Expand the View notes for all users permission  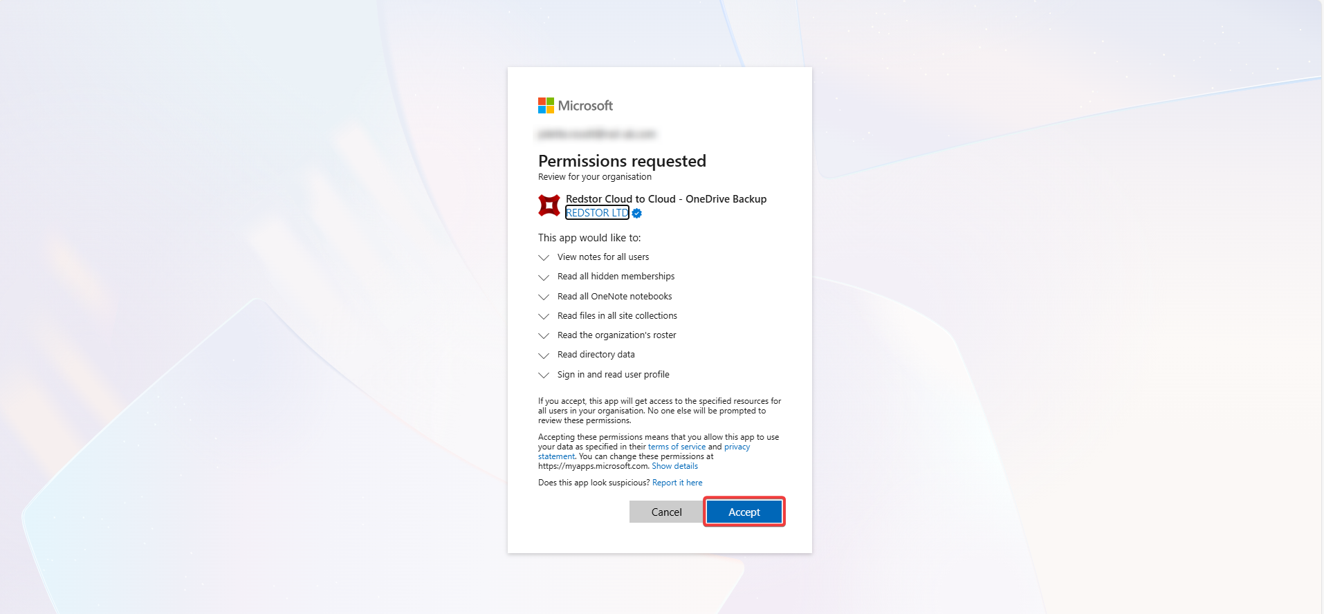coord(544,257)
